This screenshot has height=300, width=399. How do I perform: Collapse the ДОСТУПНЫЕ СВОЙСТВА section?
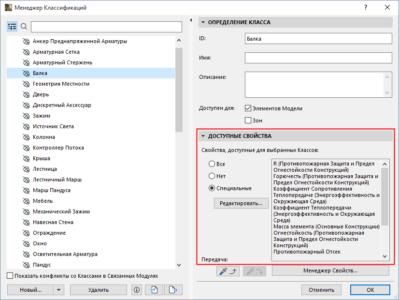click(203, 136)
